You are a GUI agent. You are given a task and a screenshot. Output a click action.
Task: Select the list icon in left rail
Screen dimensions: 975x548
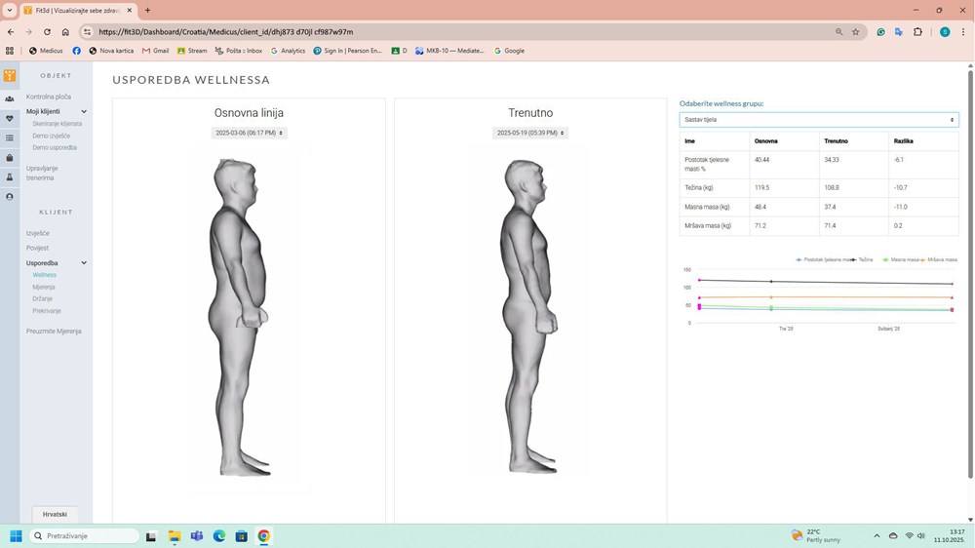[x=10, y=138]
